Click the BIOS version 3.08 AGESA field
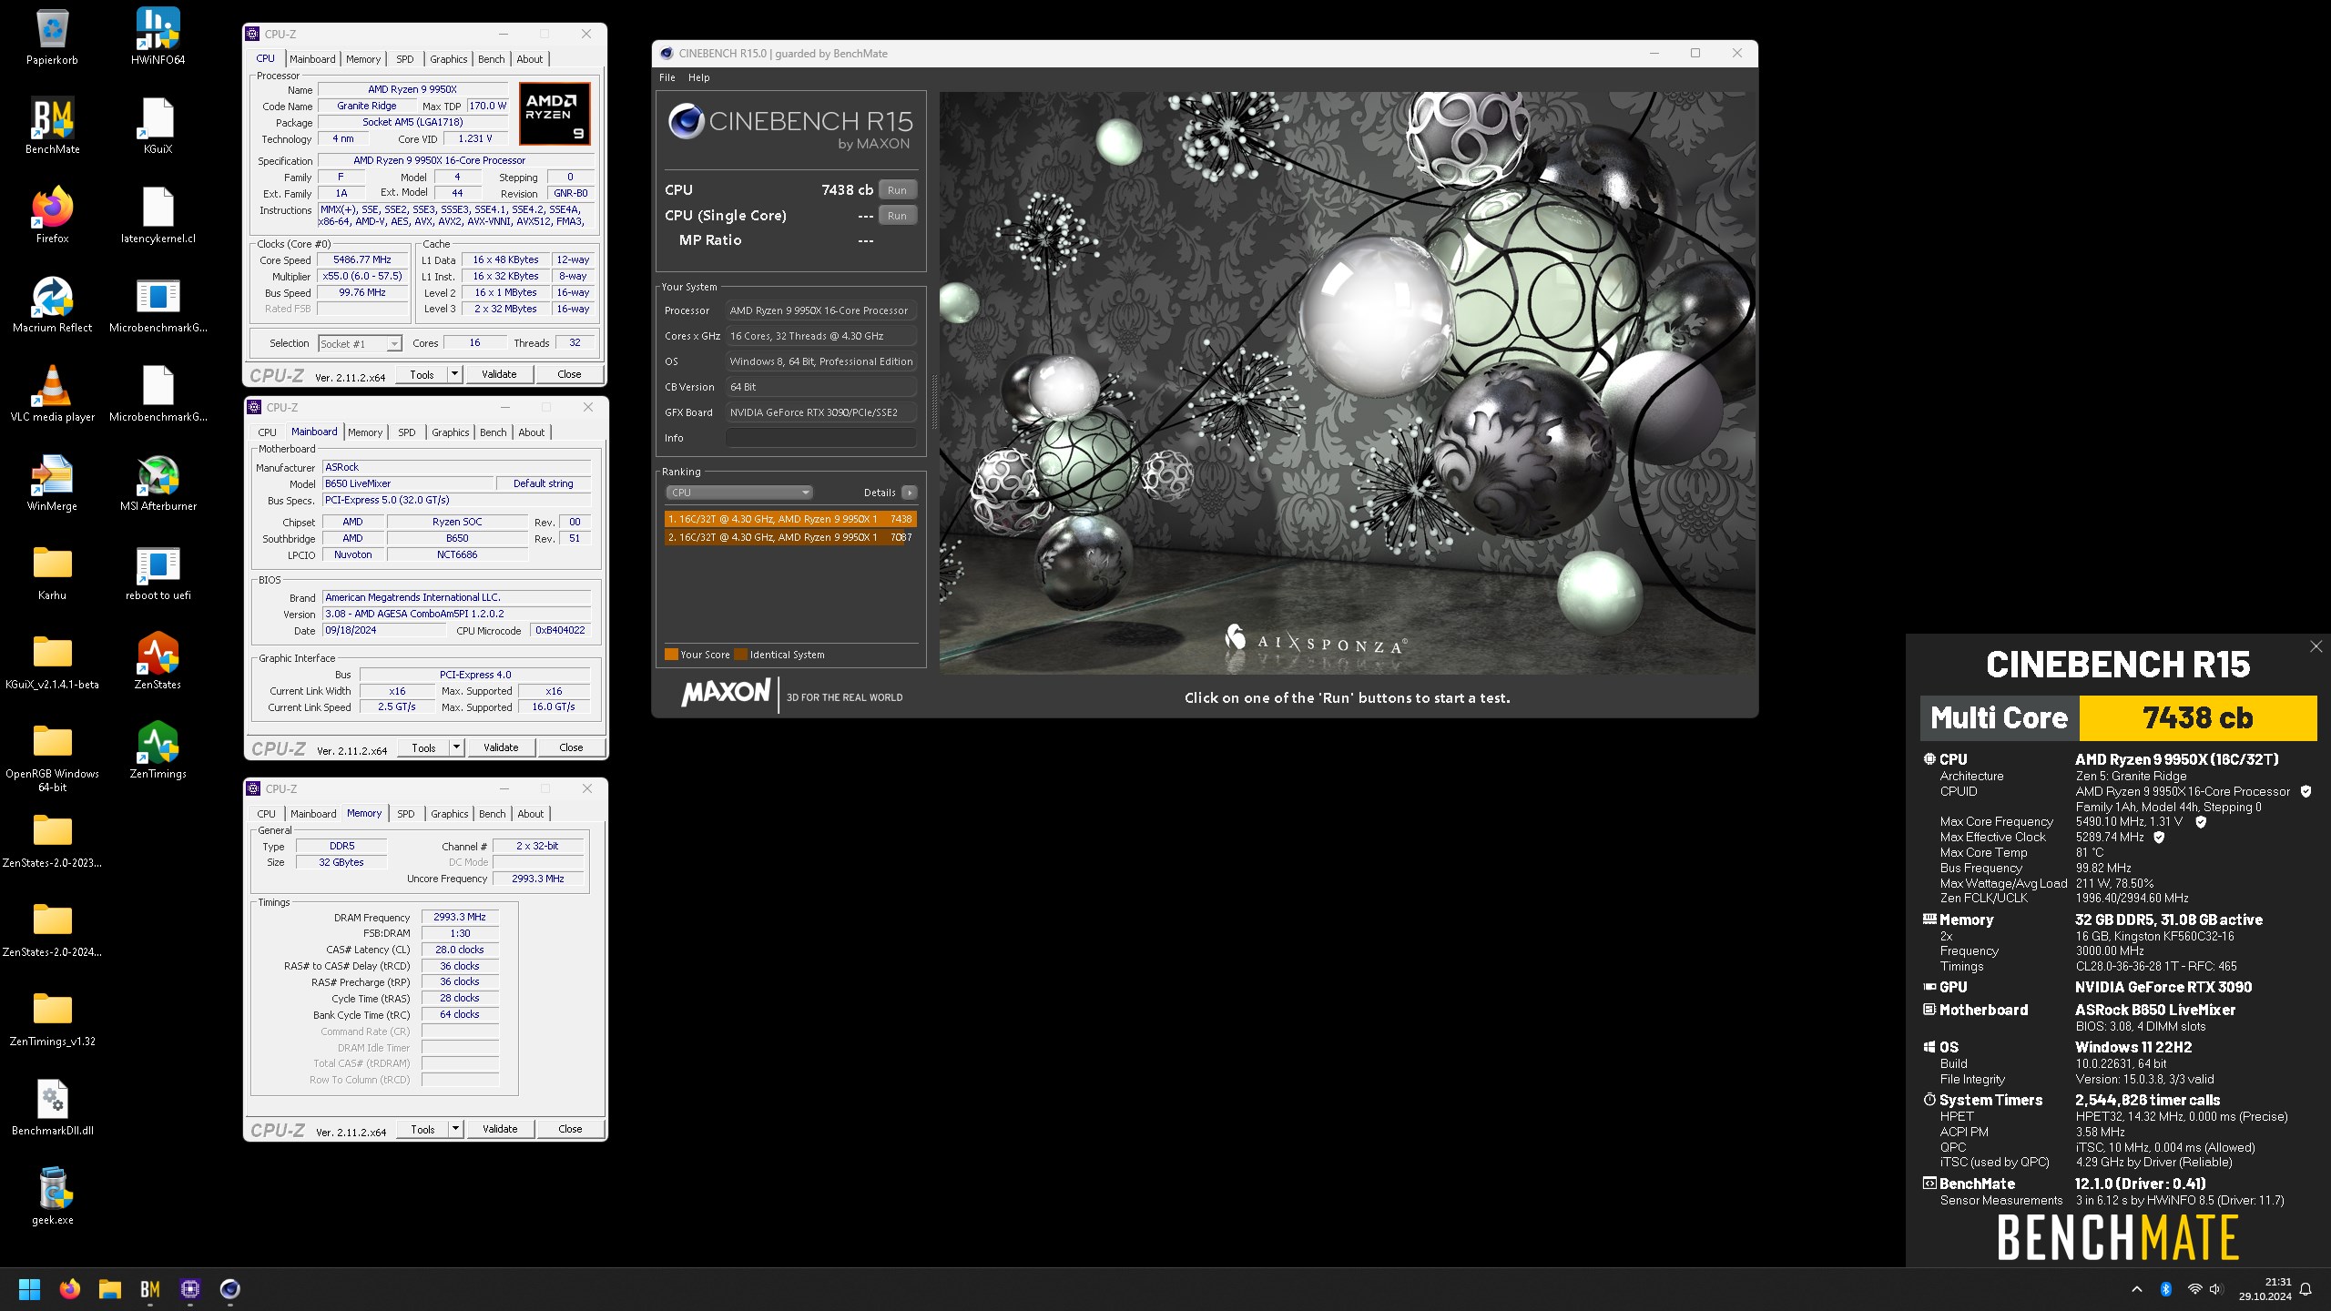This screenshot has width=2331, height=1311. [x=456, y=614]
